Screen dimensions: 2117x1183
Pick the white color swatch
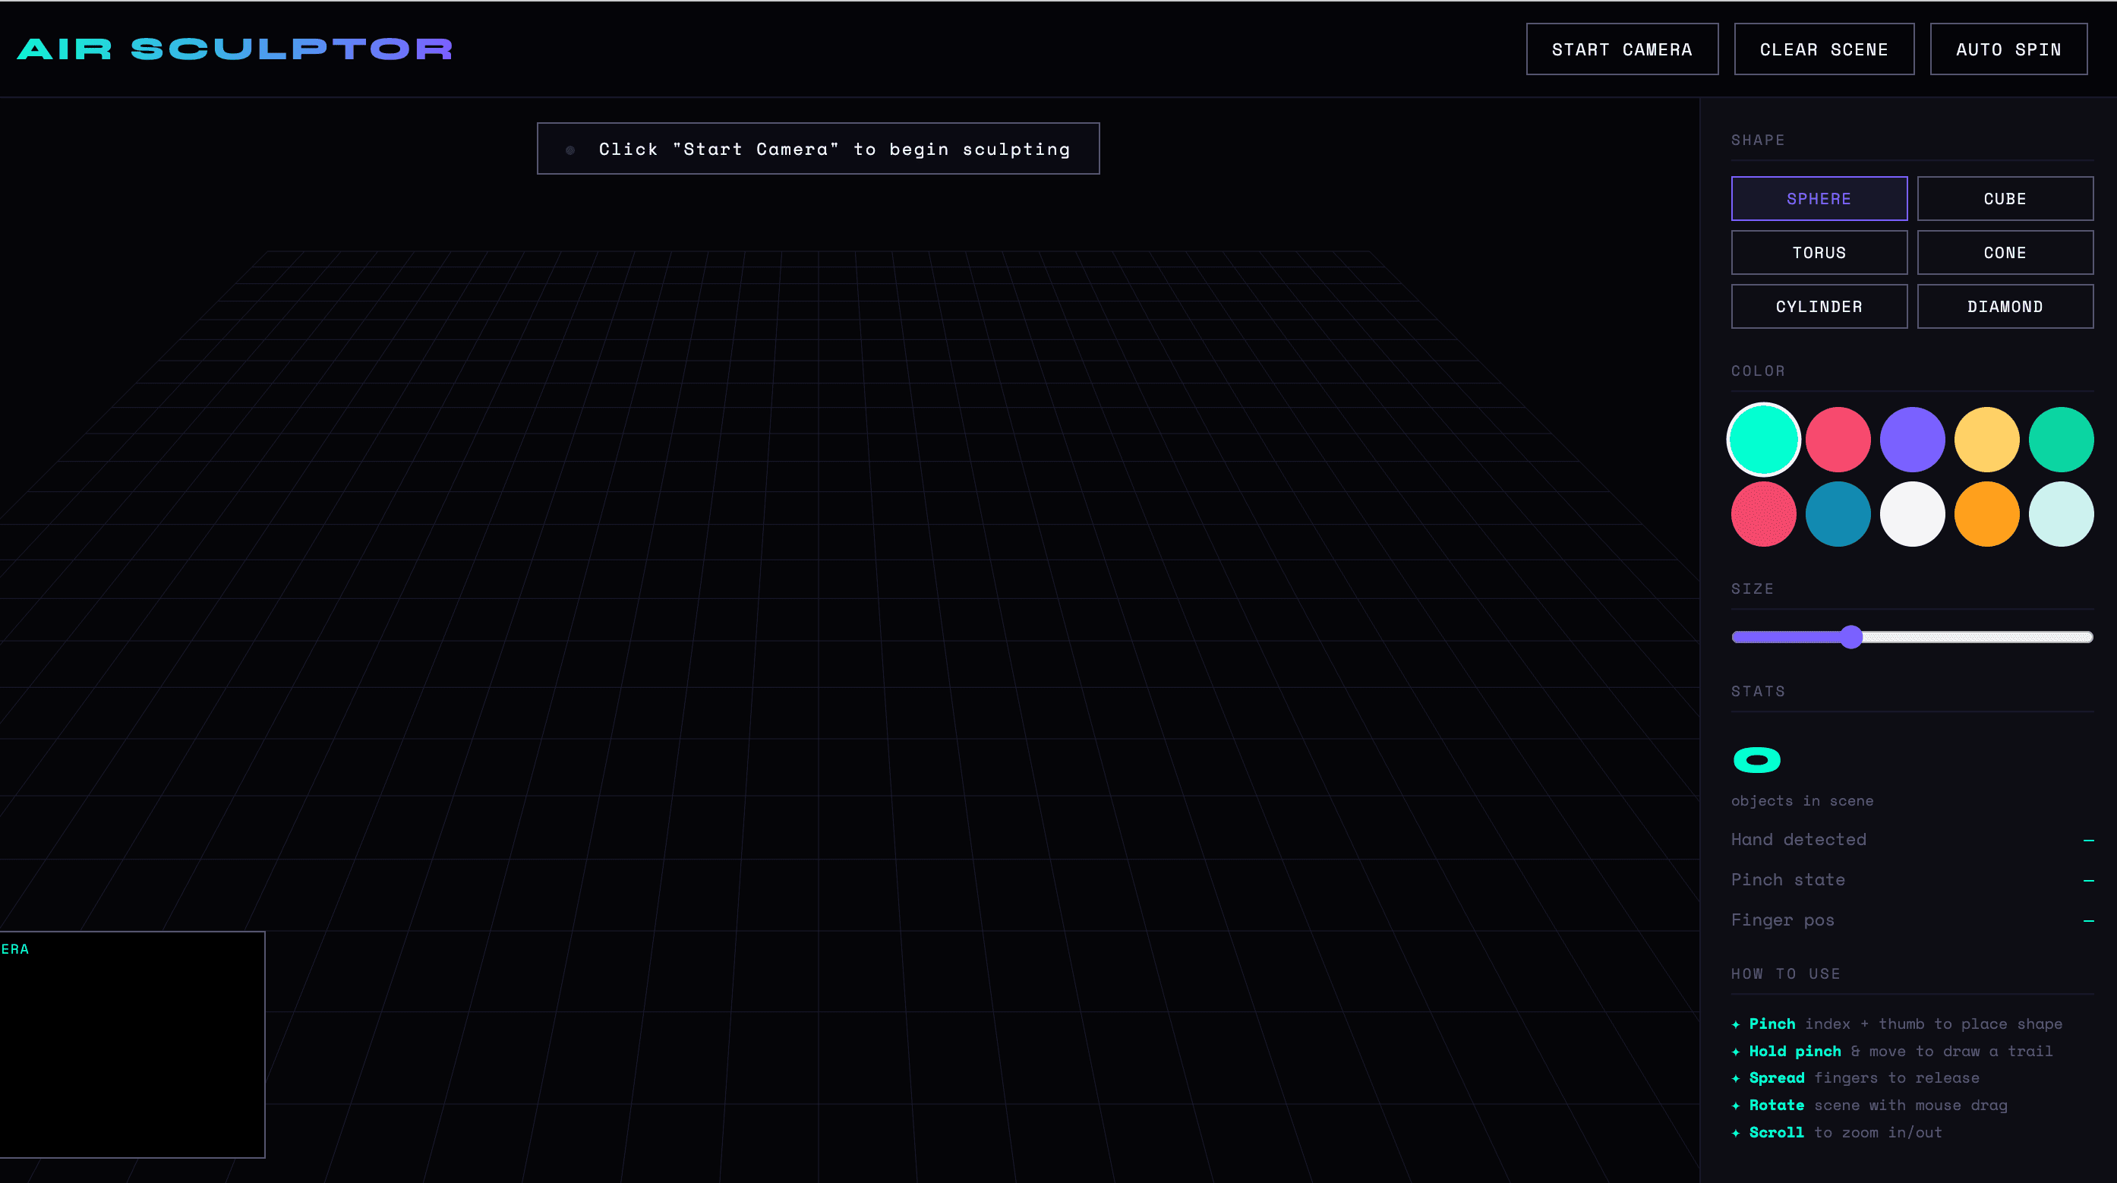[x=1913, y=514]
